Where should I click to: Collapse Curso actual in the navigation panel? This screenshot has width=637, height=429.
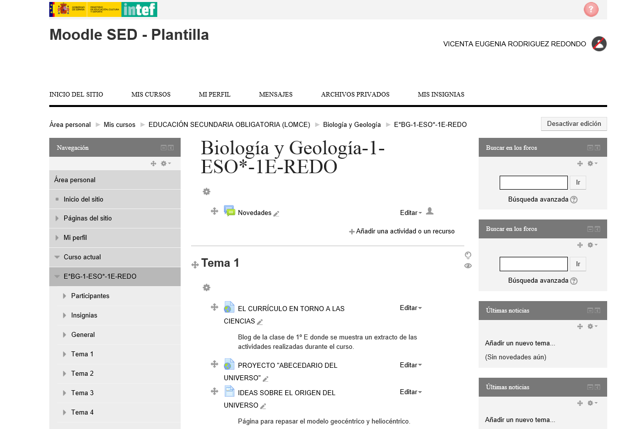pyautogui.click(x=56, y=257)
